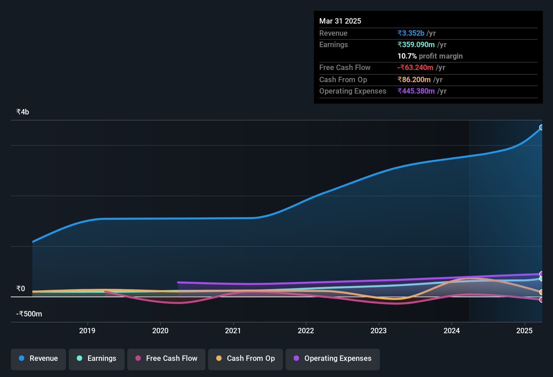
Task: Click the ₹86.200m cash from op value
Action: pos(414,79)
